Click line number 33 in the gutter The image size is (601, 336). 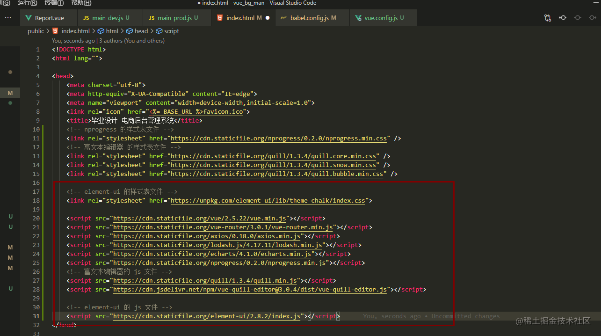point(36,334)
